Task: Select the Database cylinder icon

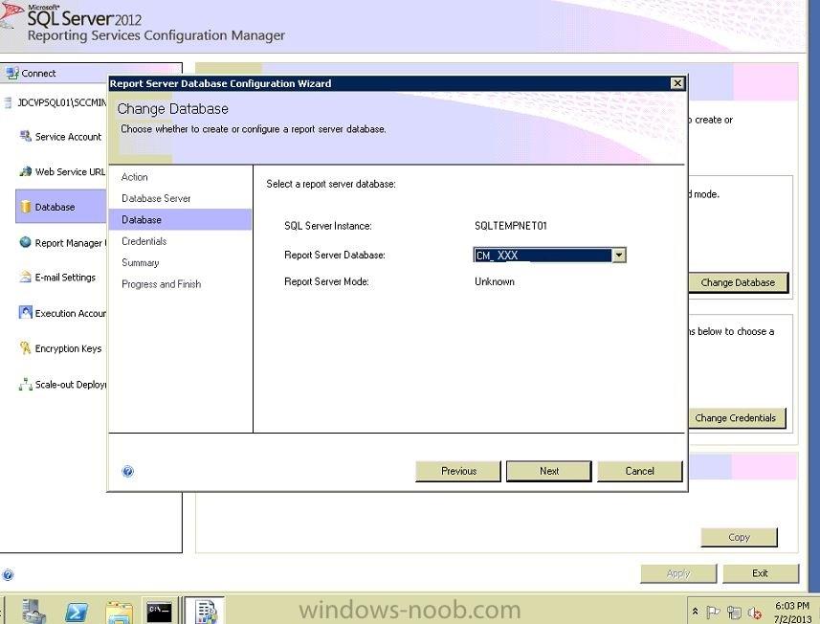Action: click(x=25, y=207)
